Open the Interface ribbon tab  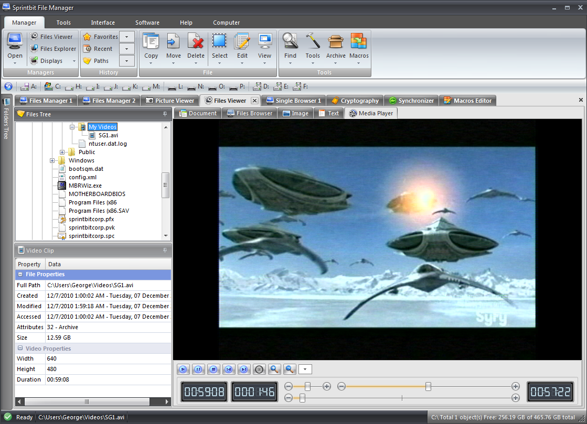(103, 23)
